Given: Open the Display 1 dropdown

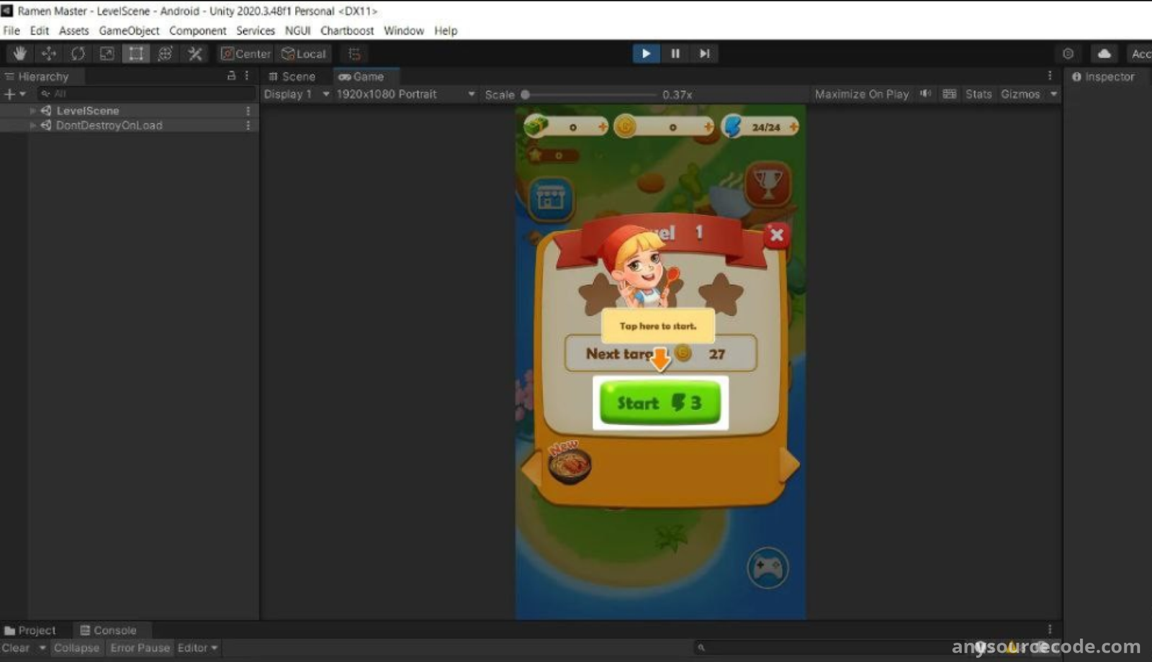Looking at the screenshot, I should tap(296, 94).
